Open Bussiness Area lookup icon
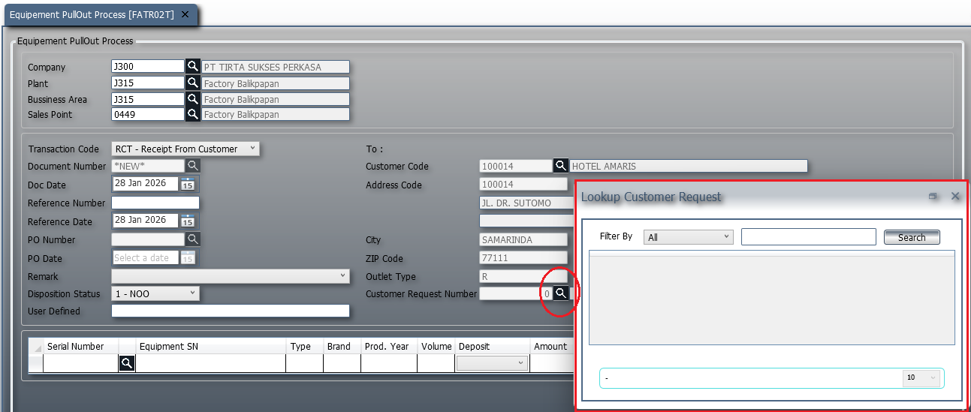Screen dimensions: 971x412 point(193,99)
